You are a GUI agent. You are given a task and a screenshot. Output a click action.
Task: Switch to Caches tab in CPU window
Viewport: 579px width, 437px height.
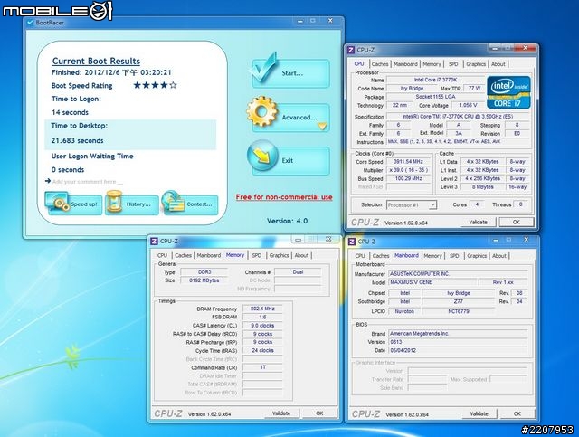(380, 64)
